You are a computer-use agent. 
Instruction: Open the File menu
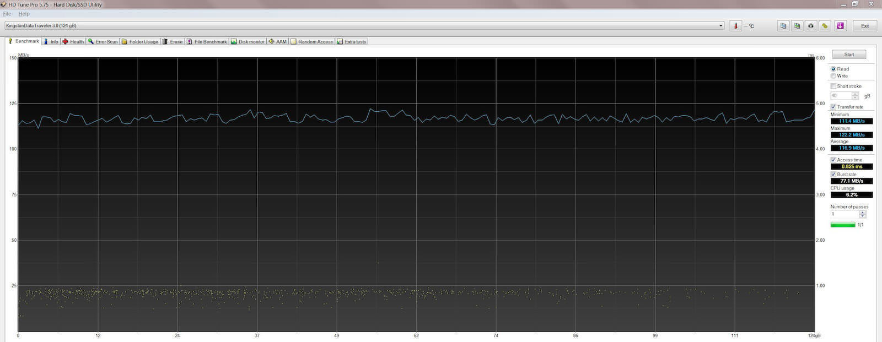click(x=7, y=14)
